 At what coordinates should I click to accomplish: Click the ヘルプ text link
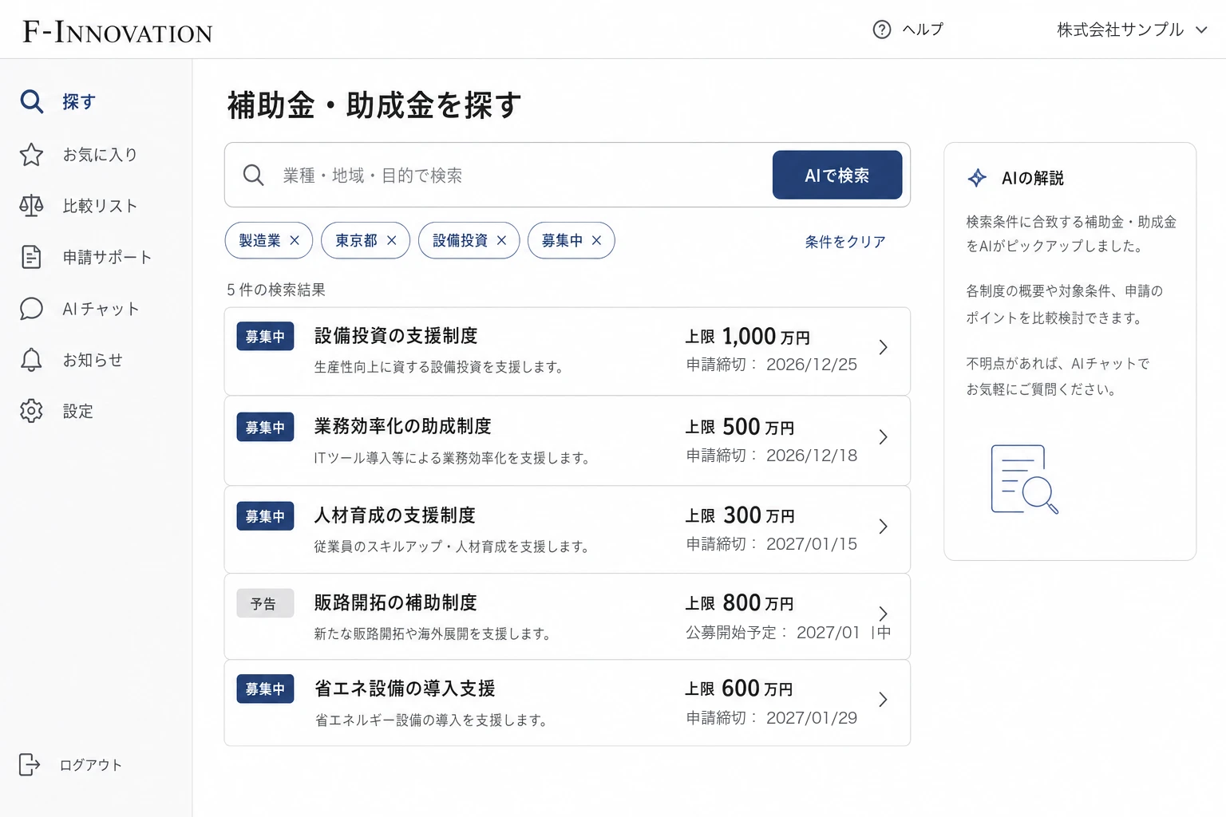(x=923, y=30)
